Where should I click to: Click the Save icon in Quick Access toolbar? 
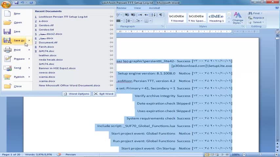(x=16, y=3)
